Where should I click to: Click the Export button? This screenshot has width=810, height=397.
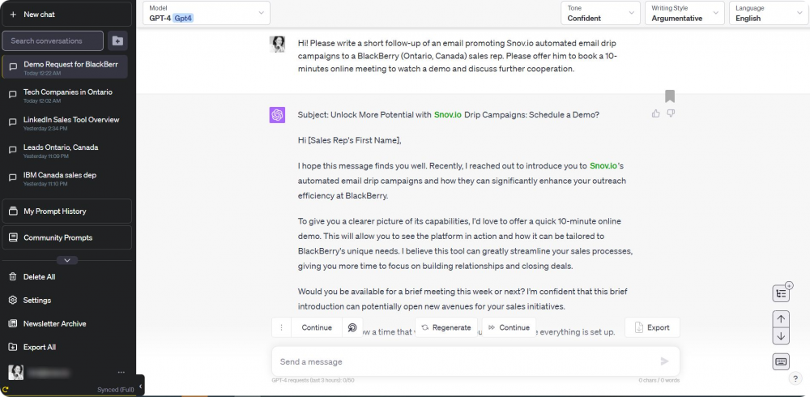(652, 328)
